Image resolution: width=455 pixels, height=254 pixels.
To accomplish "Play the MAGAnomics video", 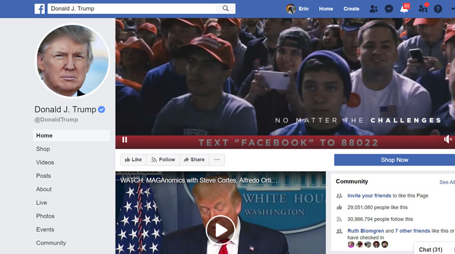I will click(221, 230).
